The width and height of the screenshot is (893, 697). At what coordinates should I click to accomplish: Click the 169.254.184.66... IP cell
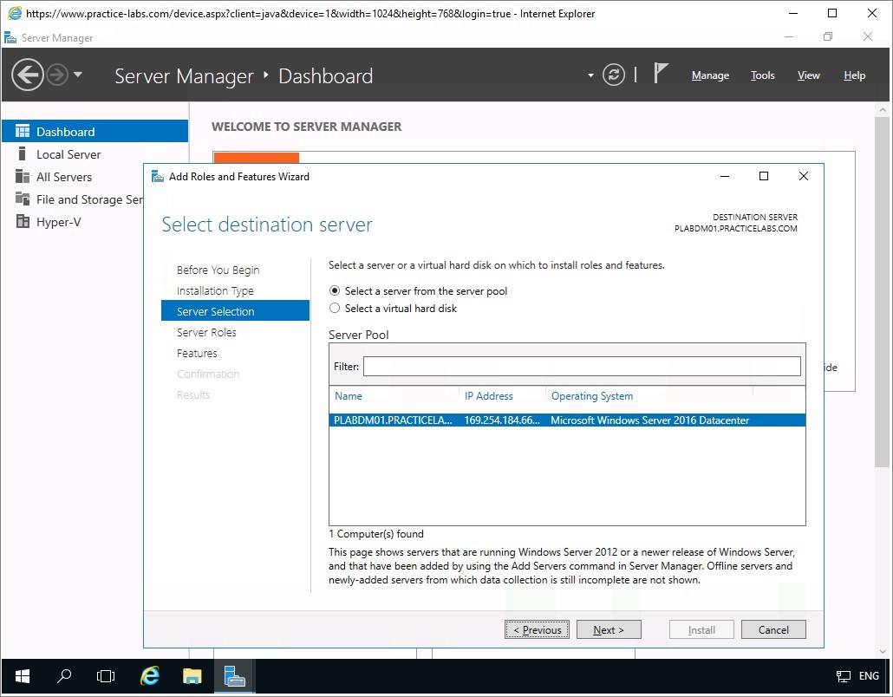(x=502, y=420)
